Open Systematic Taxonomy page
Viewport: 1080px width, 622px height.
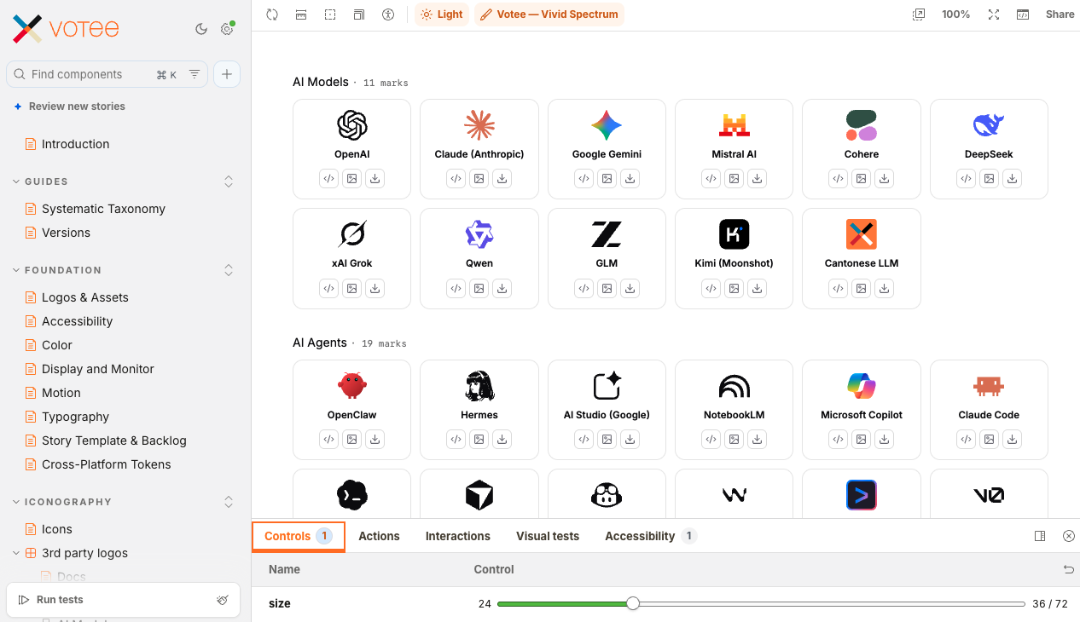tap(103, 209)
